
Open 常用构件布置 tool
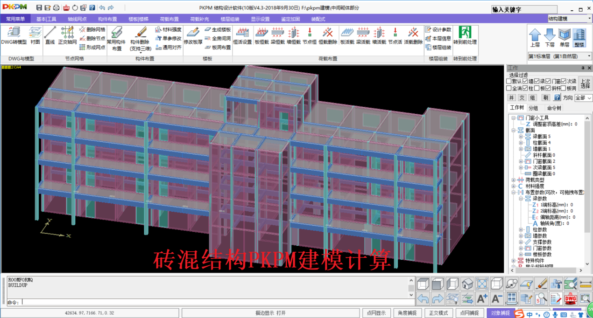click(x=116, y=38)
